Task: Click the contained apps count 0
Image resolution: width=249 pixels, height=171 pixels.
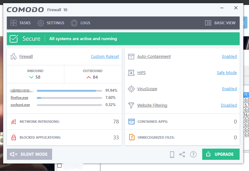Action: click(x=235, y=122)
